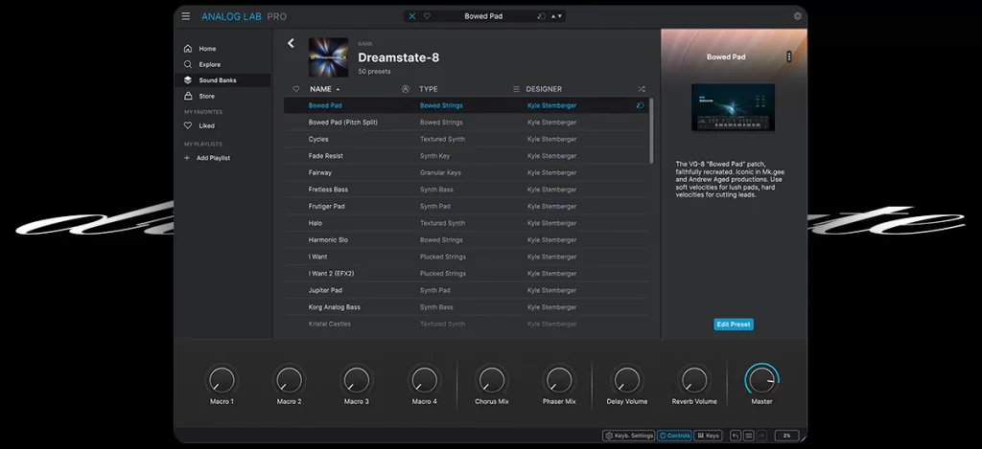982x449 pixels.
Task: Select the Bowed Pad (Pitch Split) preset
Action: coord(466,123)
